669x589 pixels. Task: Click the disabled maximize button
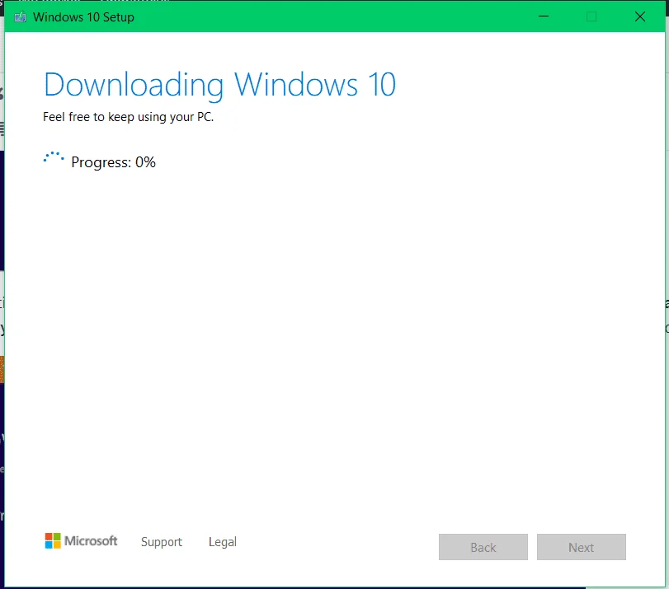pyautogui.click(x=591, y=16)
